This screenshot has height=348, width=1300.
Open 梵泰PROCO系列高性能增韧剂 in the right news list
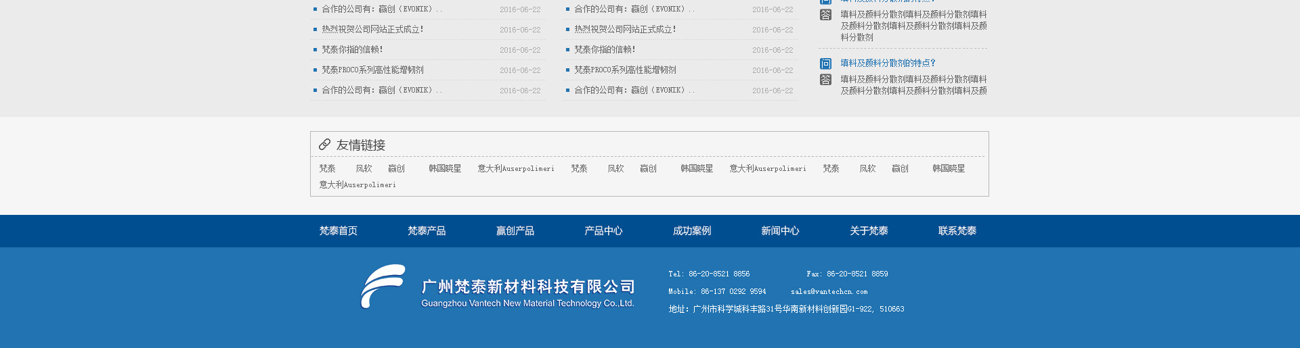625,70
